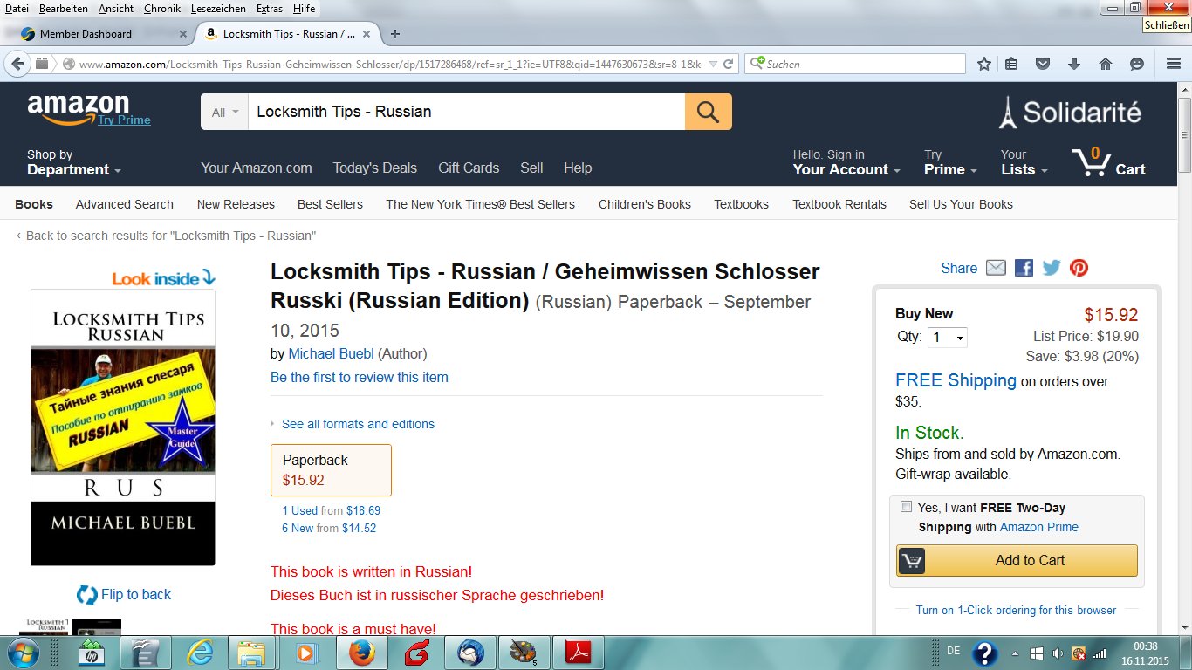Image resolution: width=1192 pixels, height=670 pixels.
Task: Open the Michael Buebl author link
Action: click(x=331, y=353)
